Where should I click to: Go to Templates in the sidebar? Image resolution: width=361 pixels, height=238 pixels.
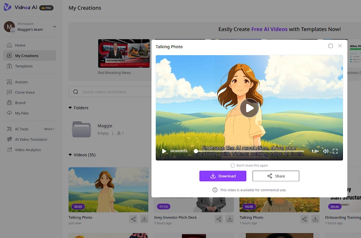[x=23, y=66]
